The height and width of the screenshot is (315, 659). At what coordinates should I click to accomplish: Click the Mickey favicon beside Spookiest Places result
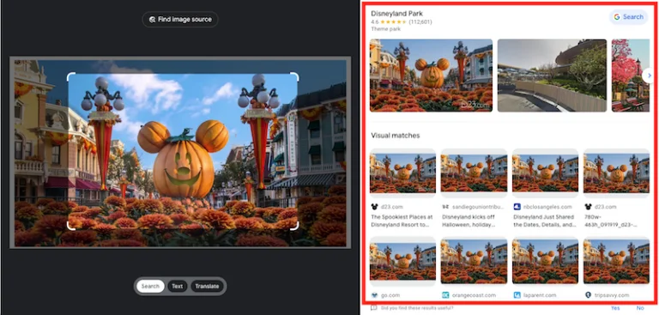point(374,207)
